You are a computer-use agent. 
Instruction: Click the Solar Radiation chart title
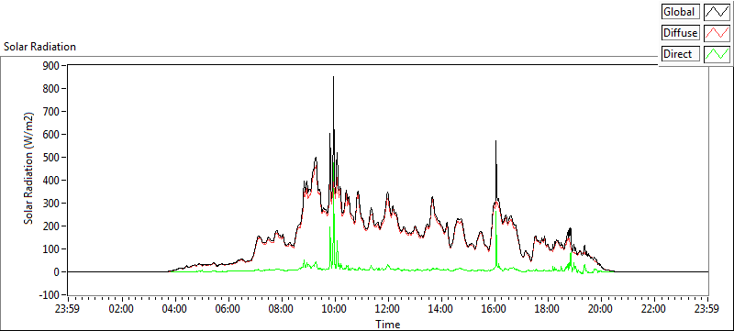click(39, 47)
